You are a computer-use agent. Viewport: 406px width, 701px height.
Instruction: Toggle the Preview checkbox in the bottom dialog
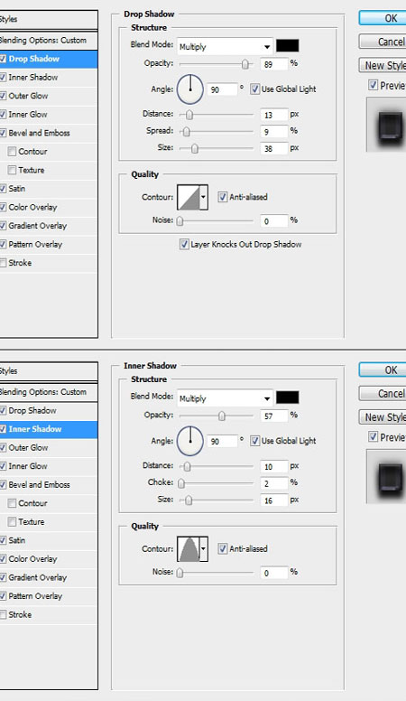click(x=373, y=436)
